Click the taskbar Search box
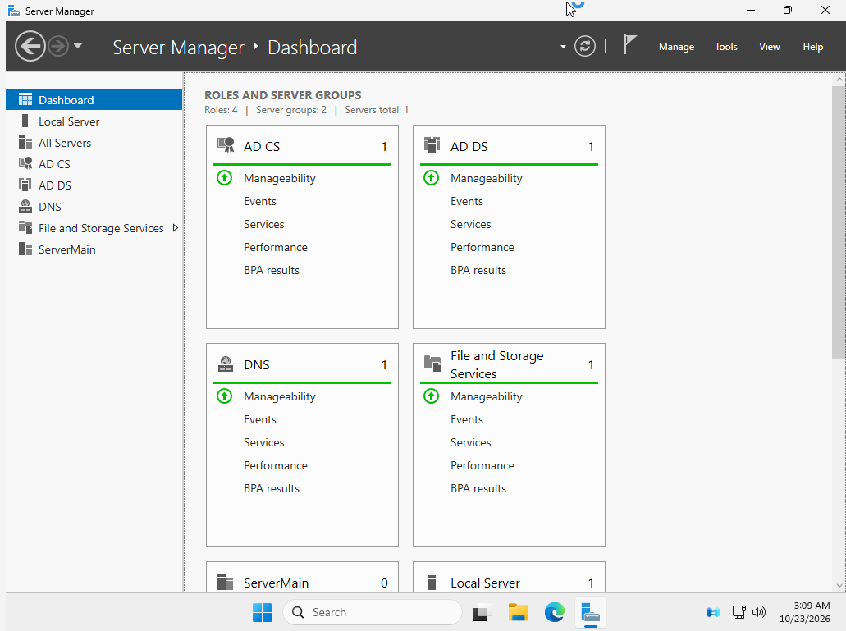This screenshot has height=631, width=846. (x=373, y=612)
